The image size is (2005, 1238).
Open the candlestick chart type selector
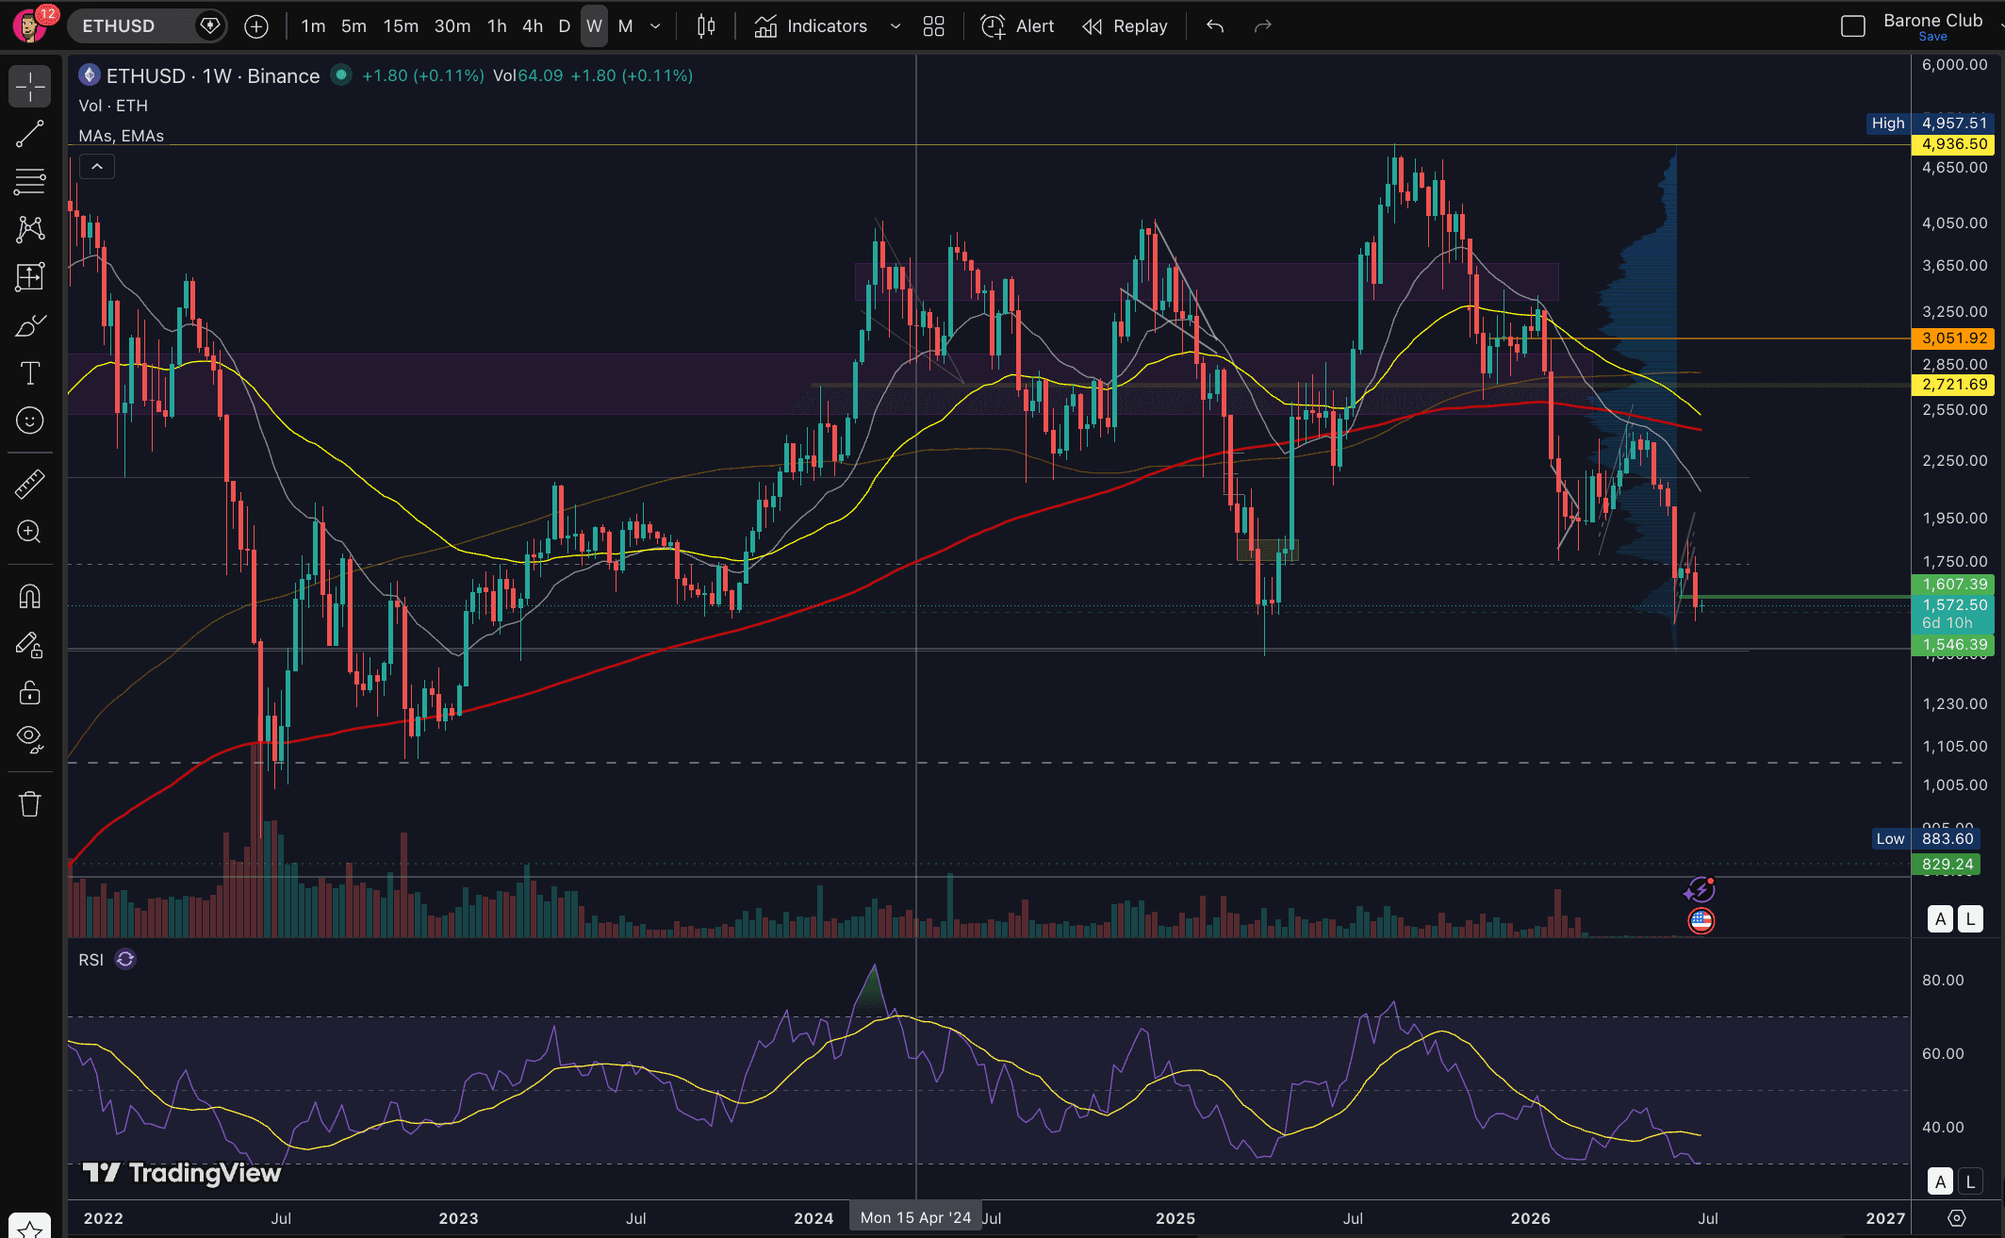tap(706, 26)
